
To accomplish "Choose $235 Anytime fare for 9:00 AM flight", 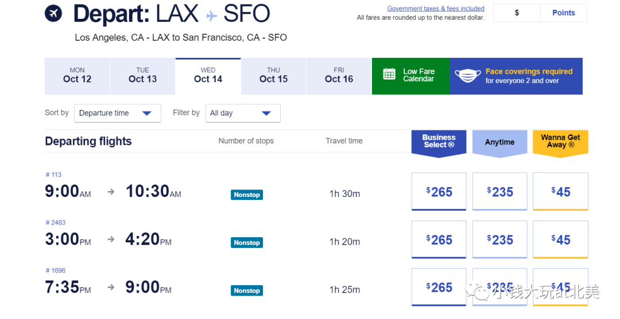I will tap(500, 192).
